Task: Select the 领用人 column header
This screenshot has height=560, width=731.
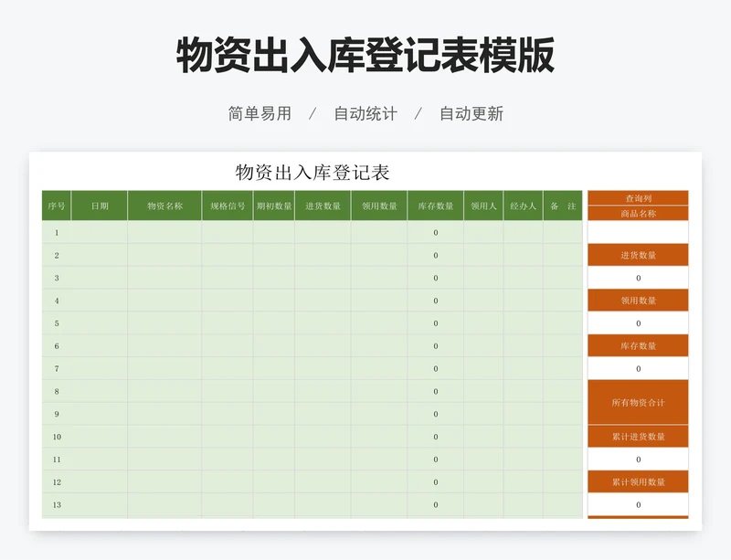Action: click(483, 206)
